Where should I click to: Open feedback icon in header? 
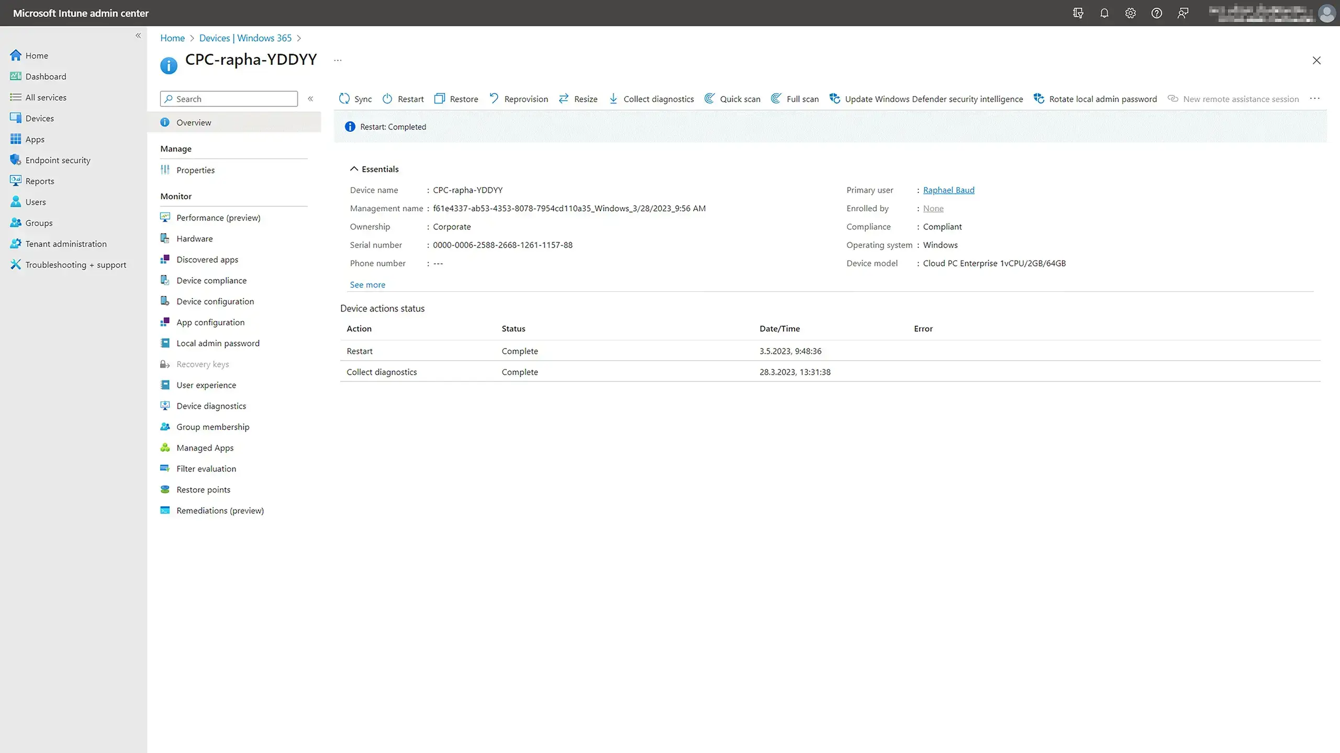1182,13
